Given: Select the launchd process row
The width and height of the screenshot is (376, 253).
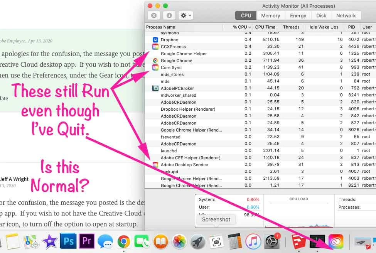Looking at the screenshot, I should click(260, 151).
